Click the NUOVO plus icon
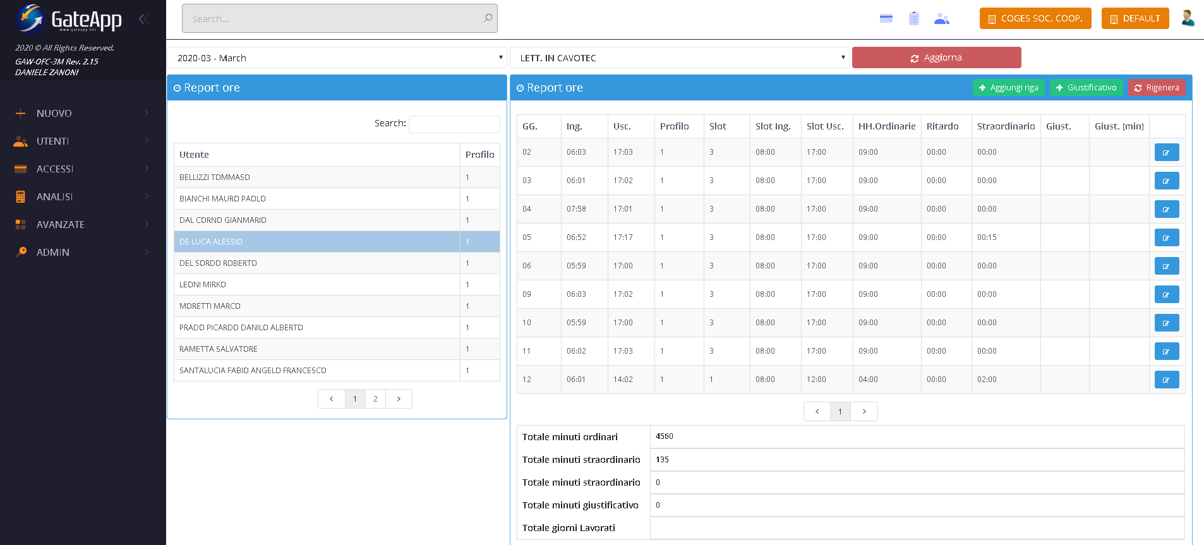 point(20,114)
